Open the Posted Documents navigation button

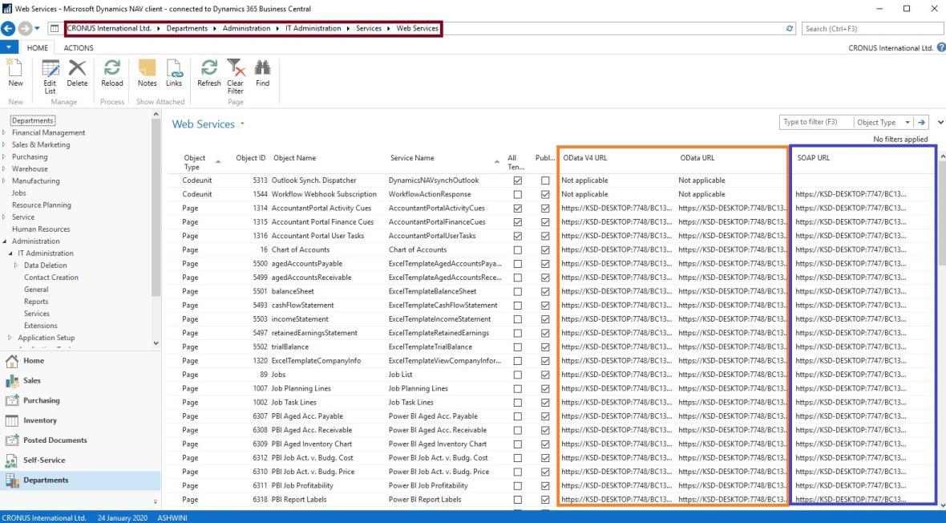coord(55,440)
